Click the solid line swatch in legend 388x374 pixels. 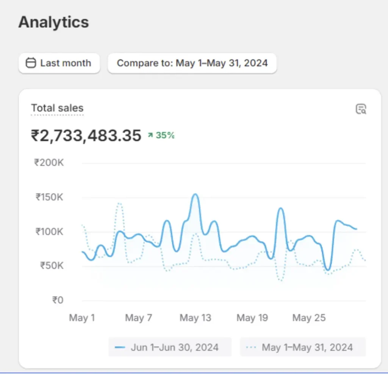pyautogui.click(x=120, y=348)
